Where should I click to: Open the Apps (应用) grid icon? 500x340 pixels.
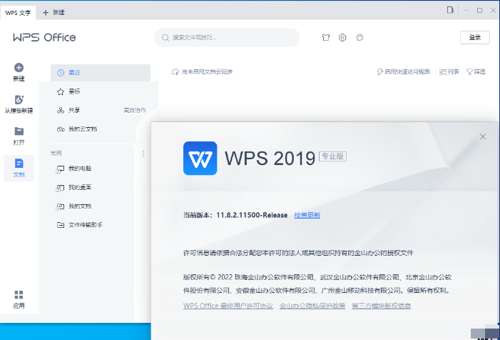[x=19, y=295]
